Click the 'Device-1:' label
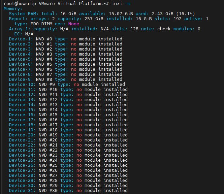 (21, 39)
